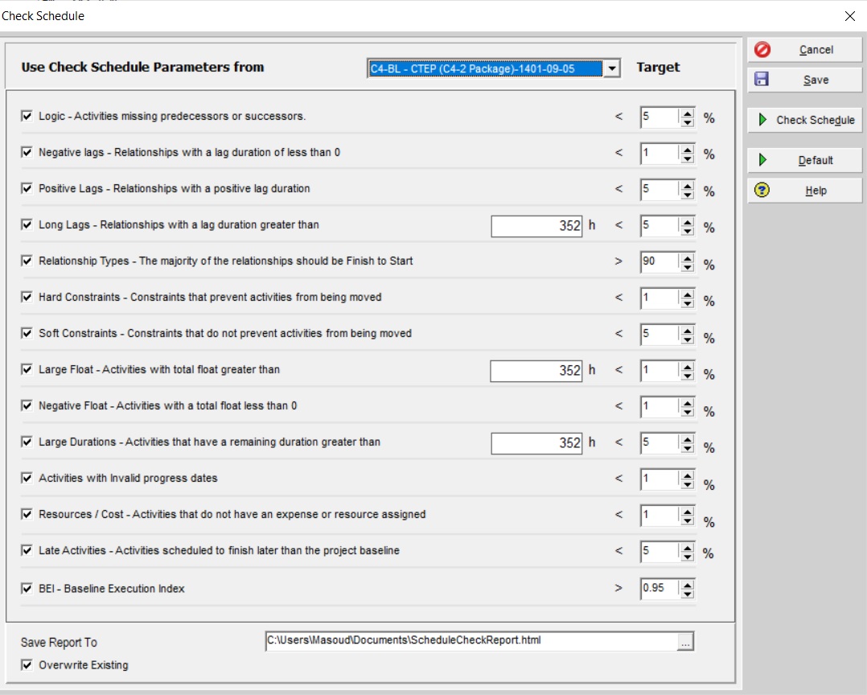The width and height of the screenshot is (867, 695).
Task: Run the Check Schedule button
Action: click(804, 120)
